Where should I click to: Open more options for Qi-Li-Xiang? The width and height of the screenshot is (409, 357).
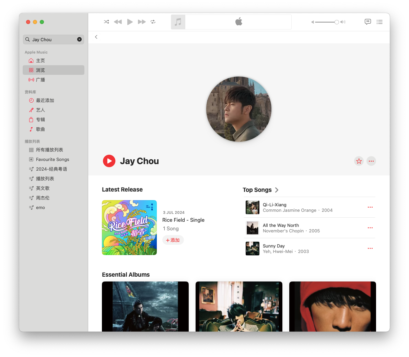[370, 207]
